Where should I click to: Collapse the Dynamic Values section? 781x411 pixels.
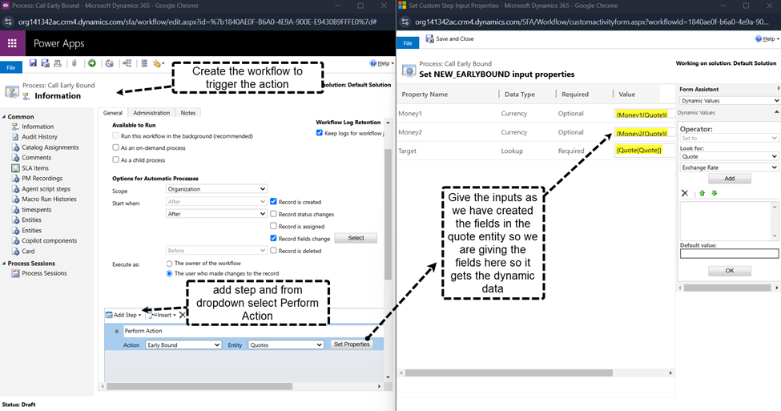click(x=776, y=113)
